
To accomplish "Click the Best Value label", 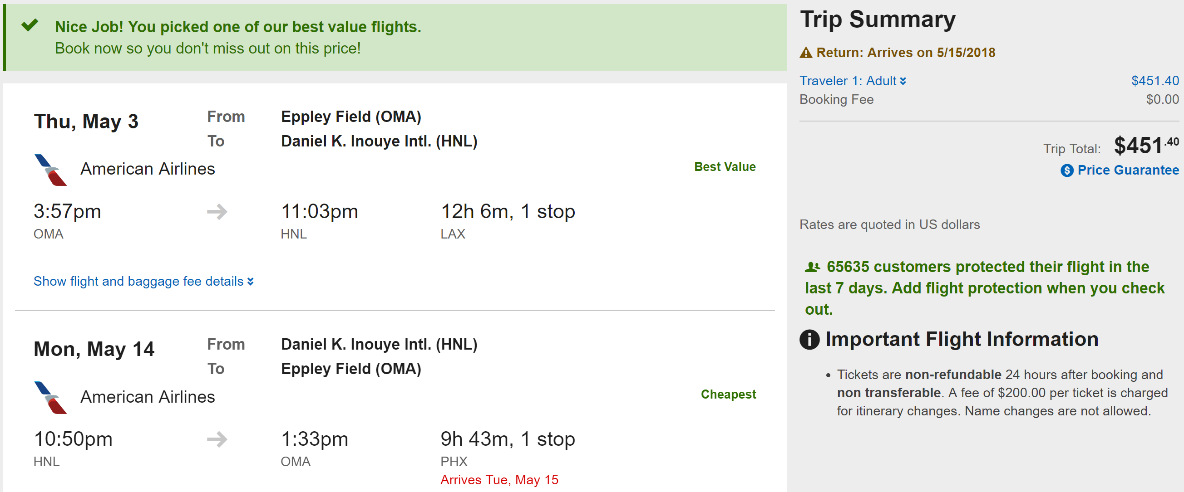I will pyautogui.click(x=725, y=166).
